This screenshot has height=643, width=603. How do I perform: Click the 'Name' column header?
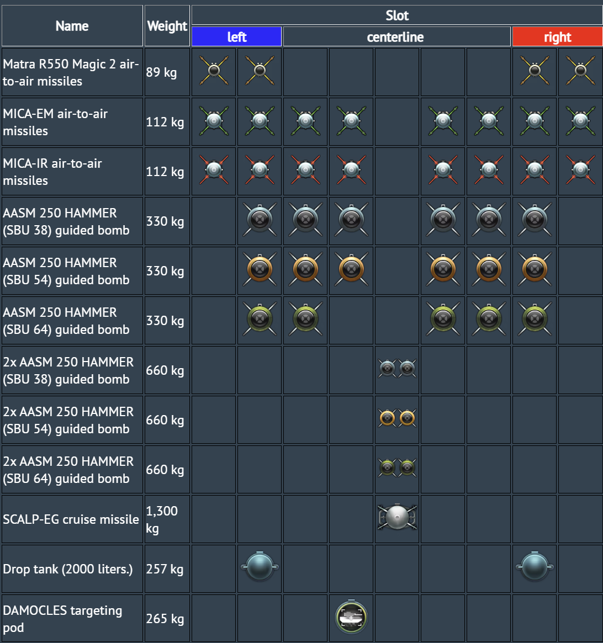point(72,26)
